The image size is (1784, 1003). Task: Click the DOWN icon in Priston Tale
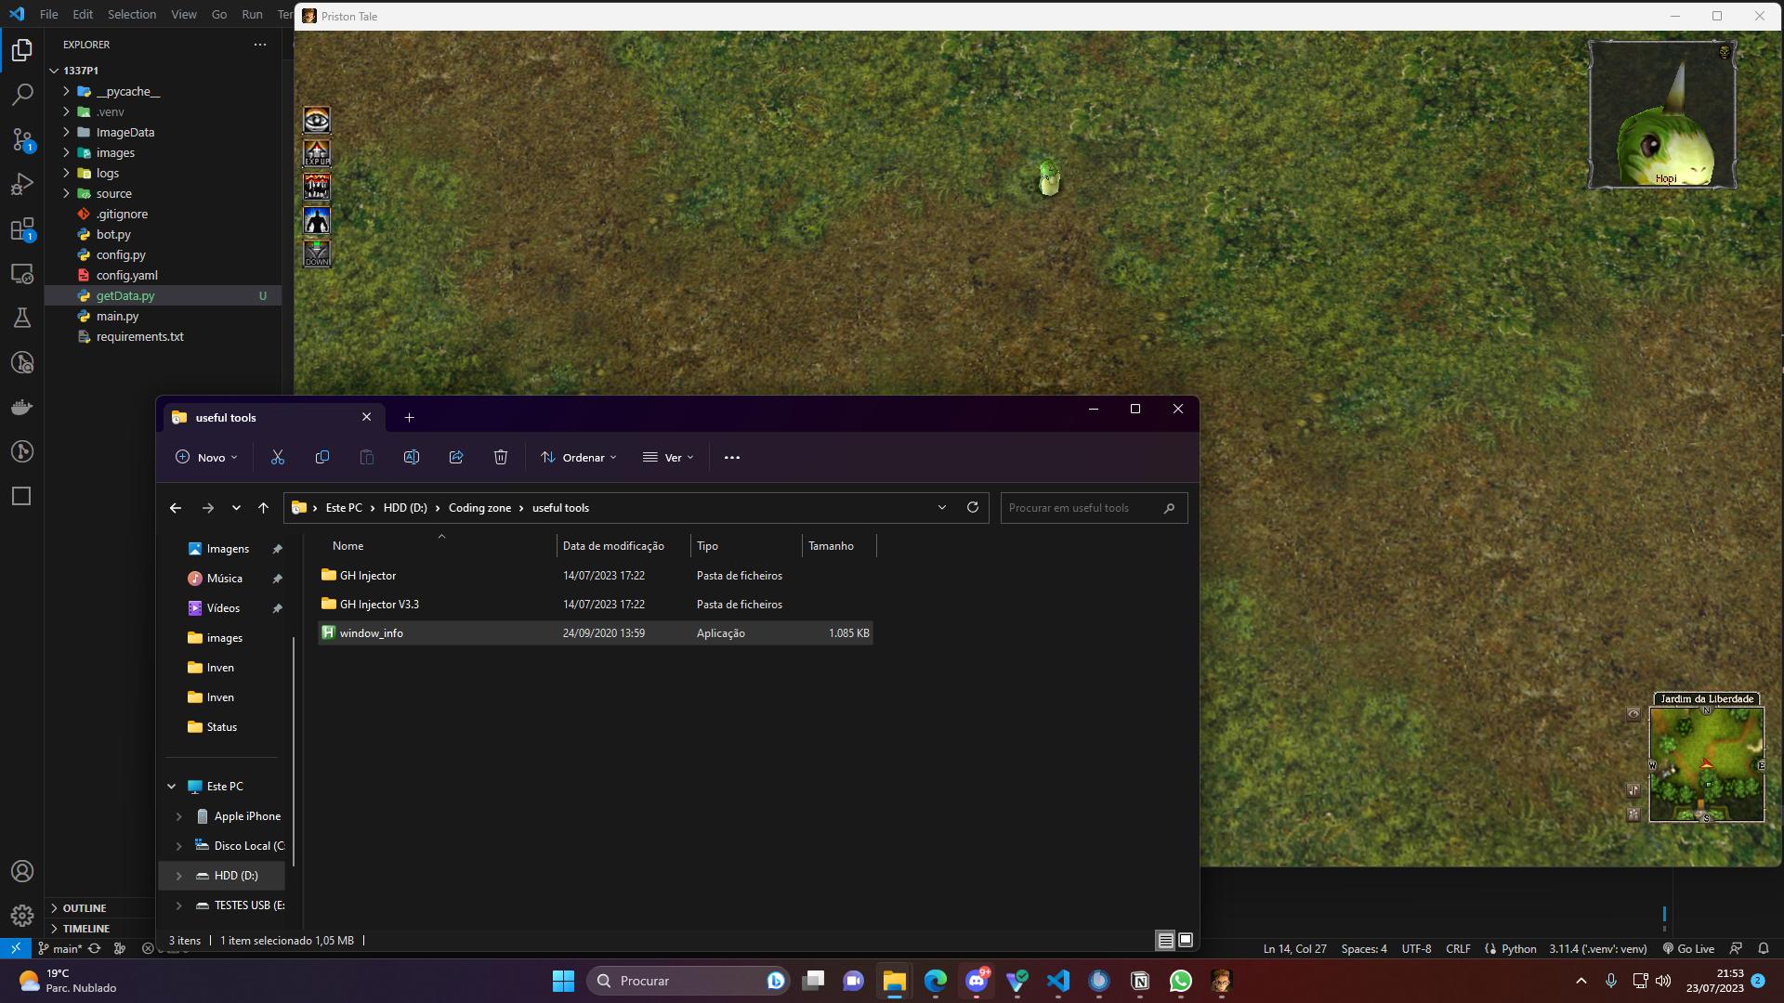(x=317, y=254)
